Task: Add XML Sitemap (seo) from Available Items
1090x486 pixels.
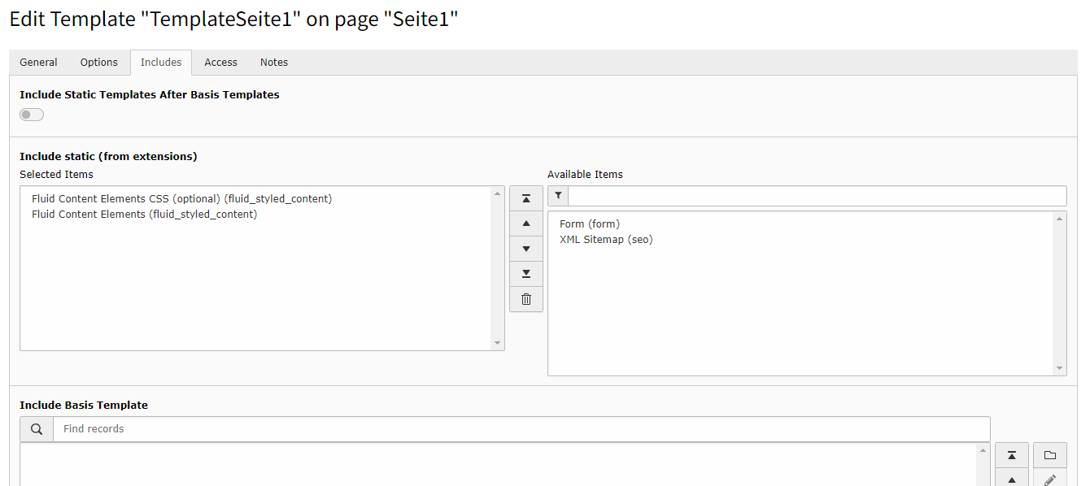Action: point(606,240)
